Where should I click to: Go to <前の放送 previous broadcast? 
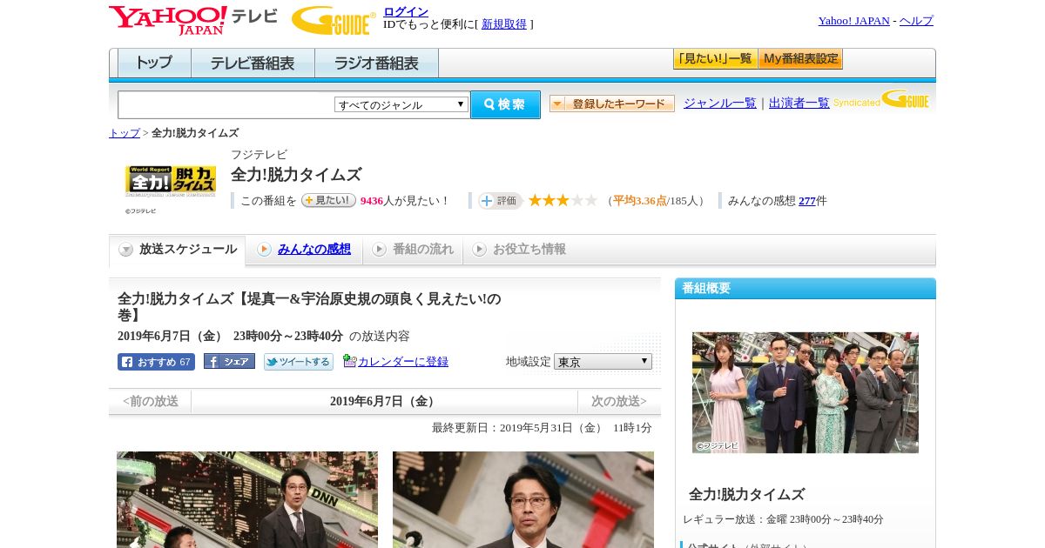point(151,402)
